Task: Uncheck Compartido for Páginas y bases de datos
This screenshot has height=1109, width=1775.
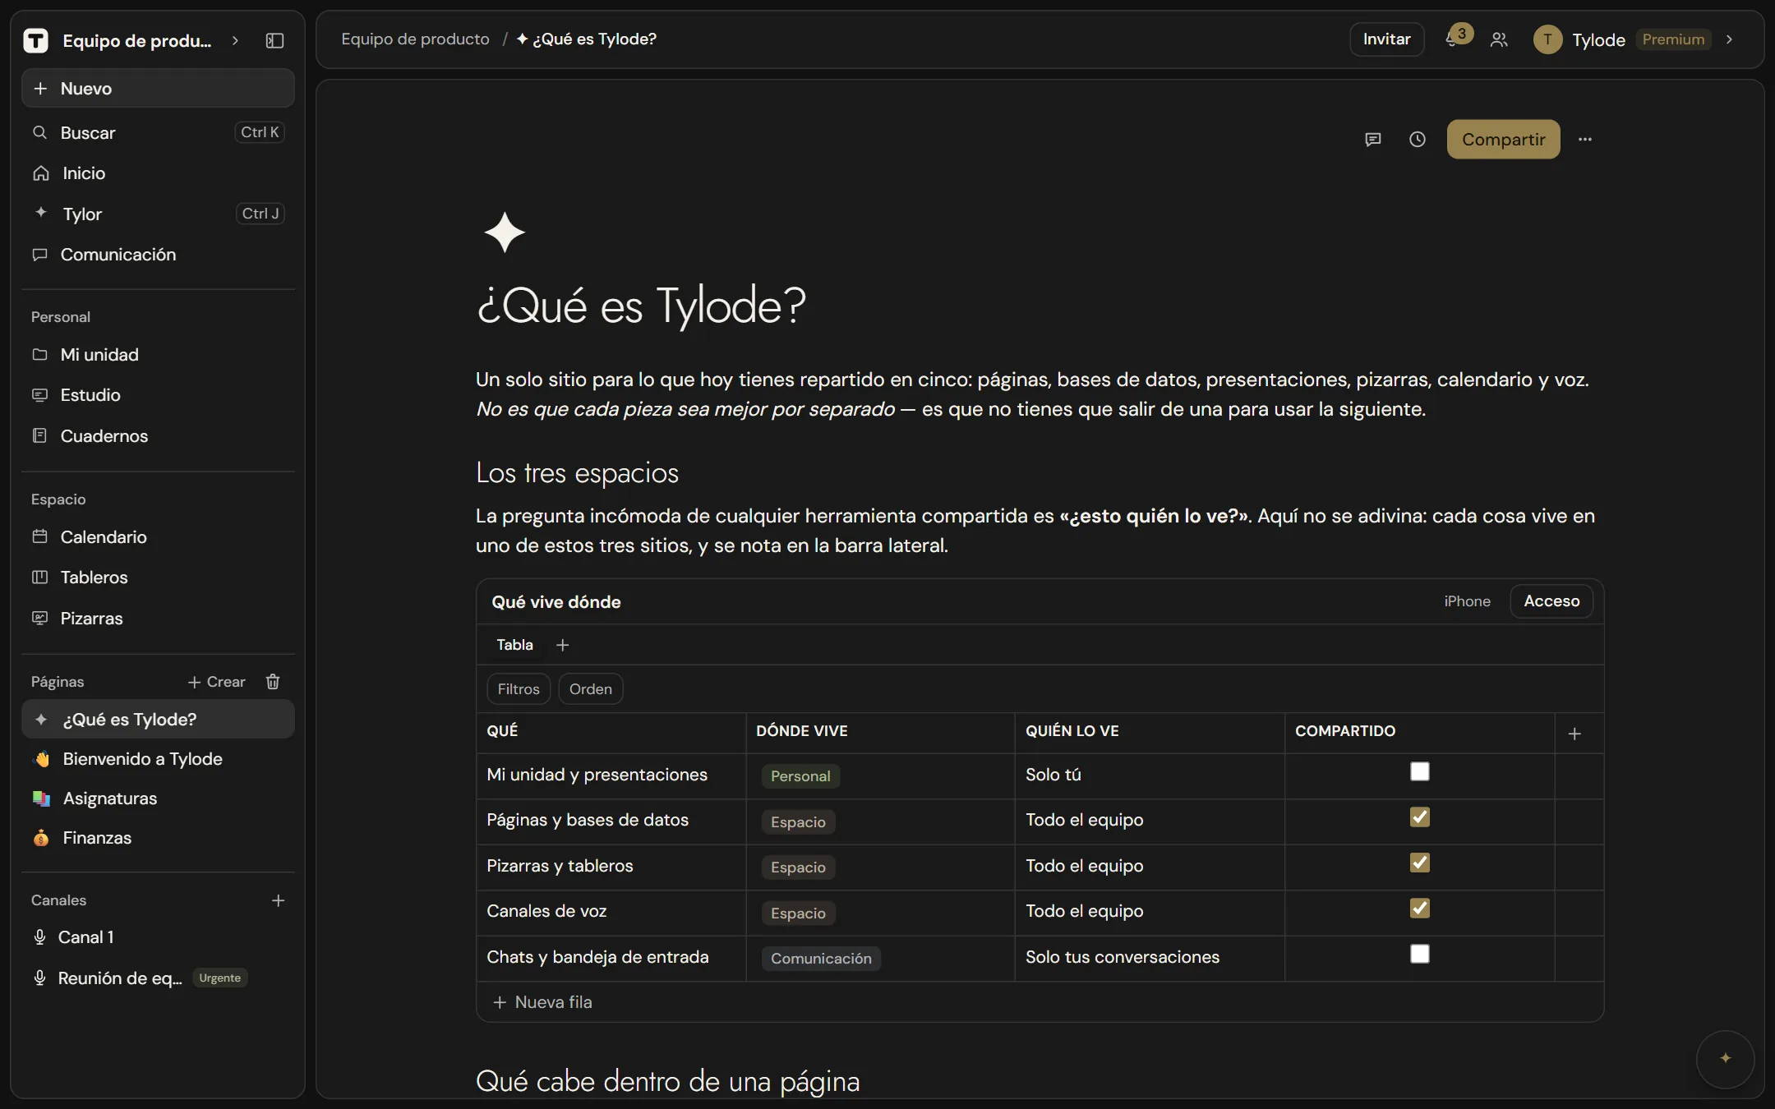Action: pyautogui.click(x=1420, y=817)
